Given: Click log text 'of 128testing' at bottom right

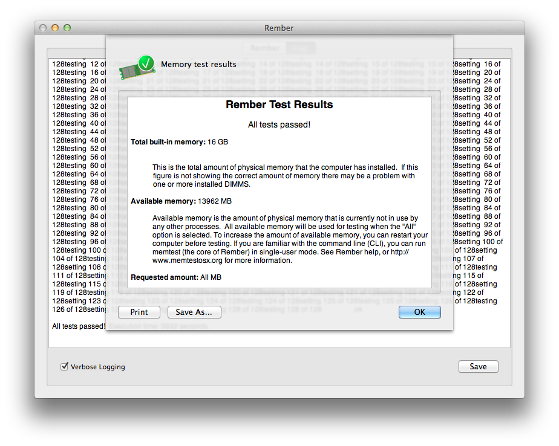Looking at the screenshot, I should (476, 301).
